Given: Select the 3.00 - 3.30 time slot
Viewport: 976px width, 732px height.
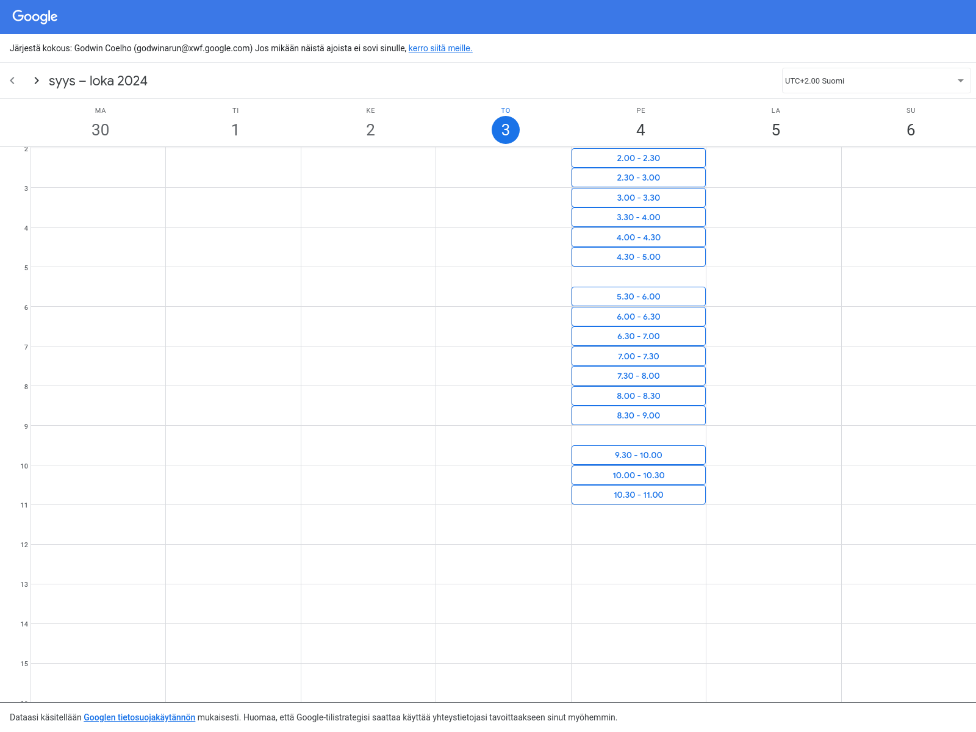Looking at the screenshot, I should tap(639, 198).
